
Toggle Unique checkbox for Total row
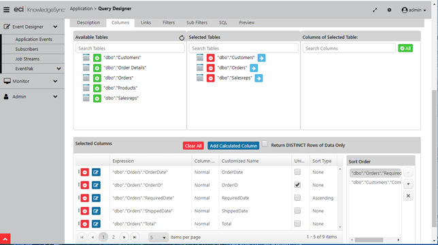tap(297, 223)
